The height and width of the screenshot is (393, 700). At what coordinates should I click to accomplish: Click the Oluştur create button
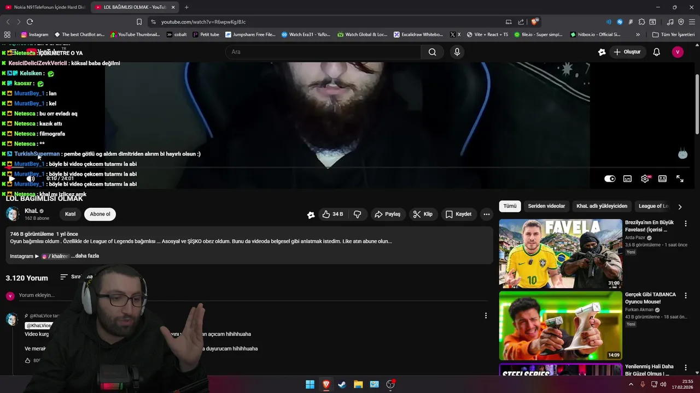(627, 52)
